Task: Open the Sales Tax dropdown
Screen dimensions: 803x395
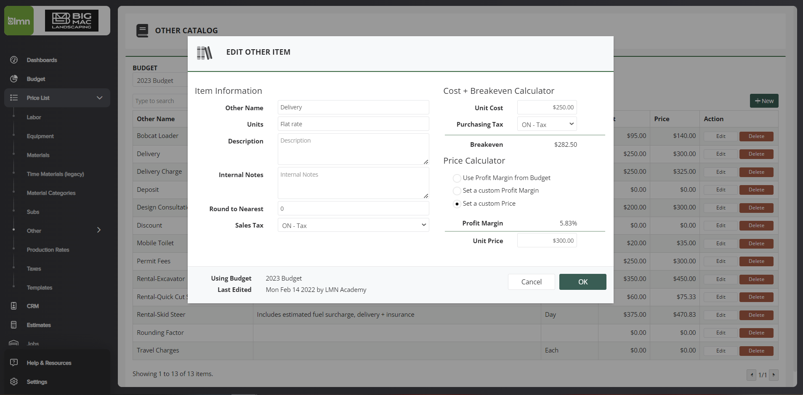Action: click(x=353, y=225)
